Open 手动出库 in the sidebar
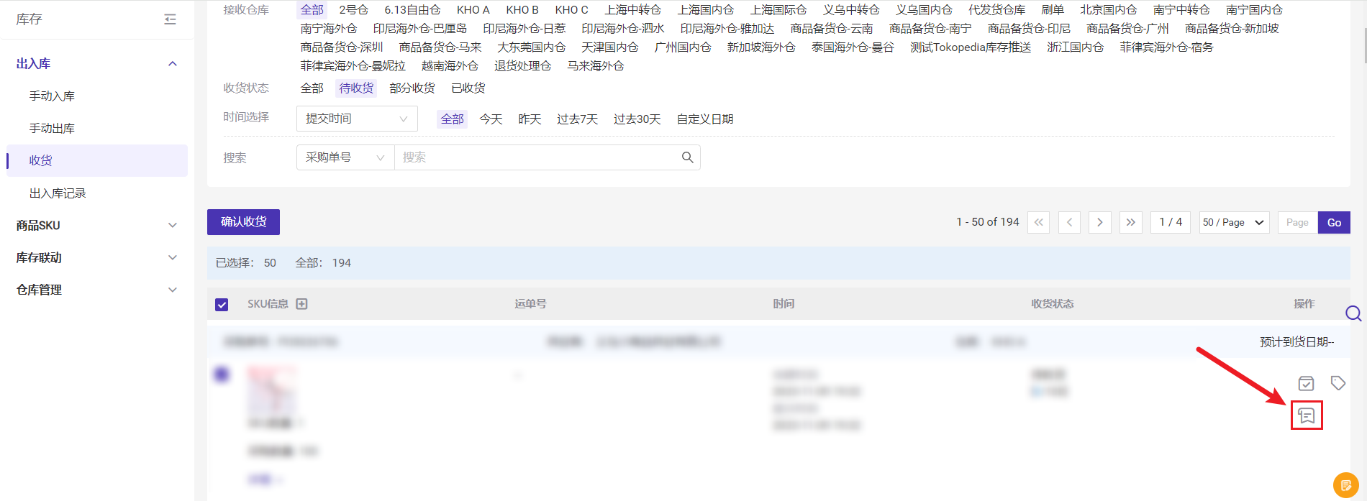This screenshot has width=1367, height=501. pyautogui.click(x=52, y=128)
